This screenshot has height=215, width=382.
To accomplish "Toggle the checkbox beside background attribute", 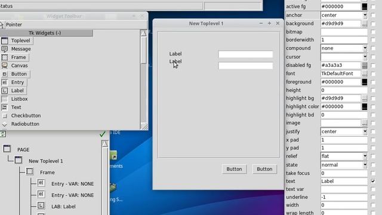I will pos(373,24).
